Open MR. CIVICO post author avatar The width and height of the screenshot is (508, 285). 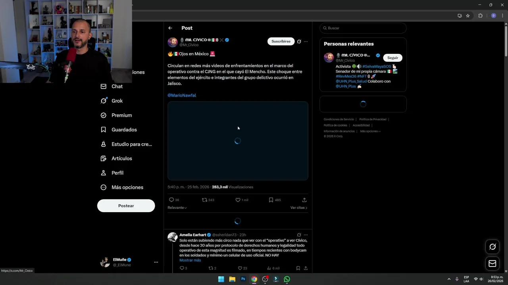[x=173, y=42]
